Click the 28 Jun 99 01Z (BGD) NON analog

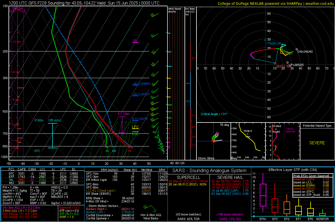(x=187, y=184)
